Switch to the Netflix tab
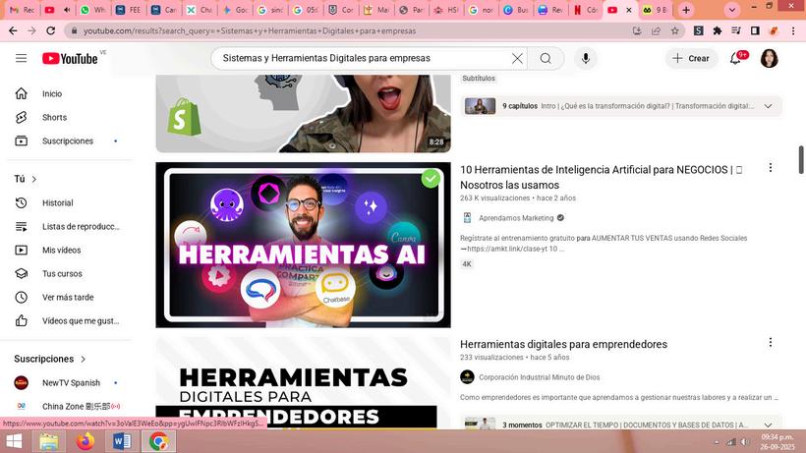 click(586, 10)
